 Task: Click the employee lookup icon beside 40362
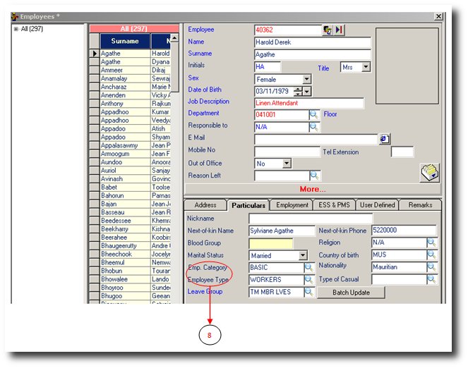(x=328, y=30)
